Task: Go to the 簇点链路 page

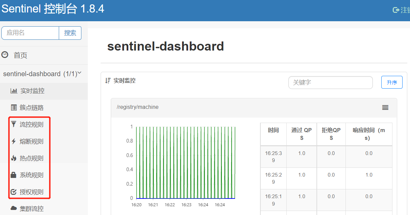Action: (31, 107)
